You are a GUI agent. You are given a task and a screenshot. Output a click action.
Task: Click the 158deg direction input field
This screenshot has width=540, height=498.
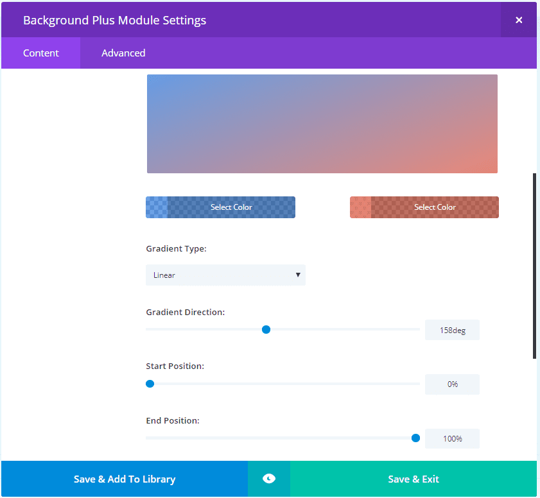[x=452, y=330]
